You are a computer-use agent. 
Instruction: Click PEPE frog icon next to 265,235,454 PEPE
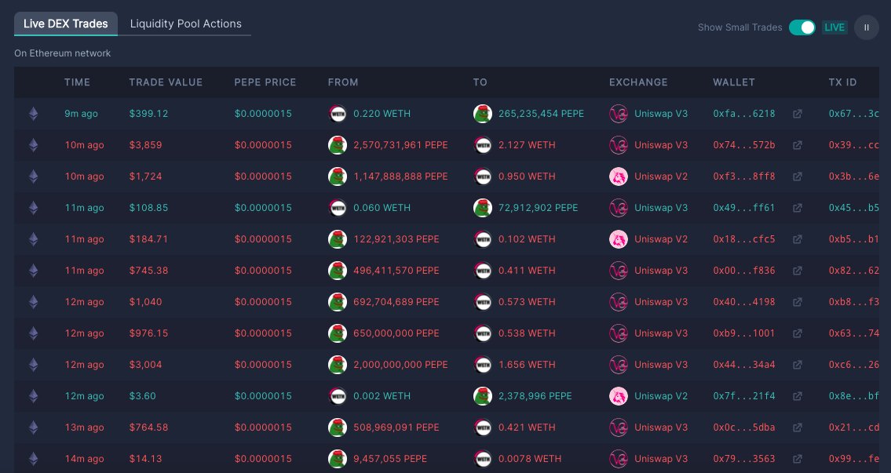tap(482, 114)
